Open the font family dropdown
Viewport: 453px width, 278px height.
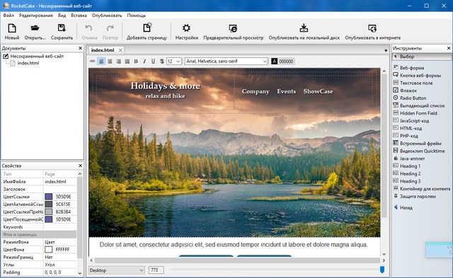click(264, 62)
